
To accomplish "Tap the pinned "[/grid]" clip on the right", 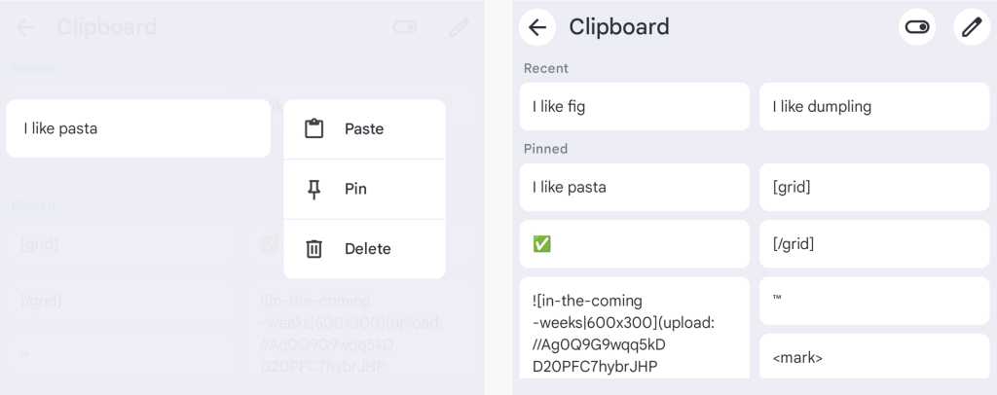I will click(873, 244).
